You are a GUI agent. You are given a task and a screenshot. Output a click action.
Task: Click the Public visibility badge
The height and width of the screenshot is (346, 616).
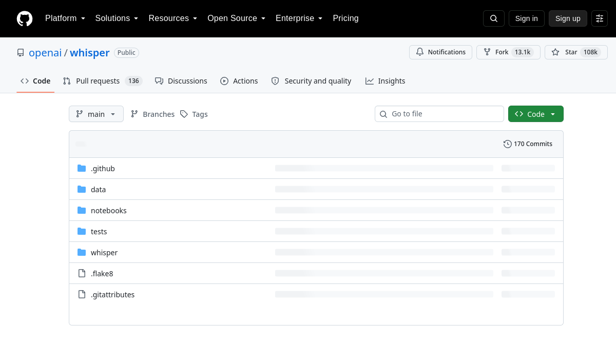click(126, 53)
